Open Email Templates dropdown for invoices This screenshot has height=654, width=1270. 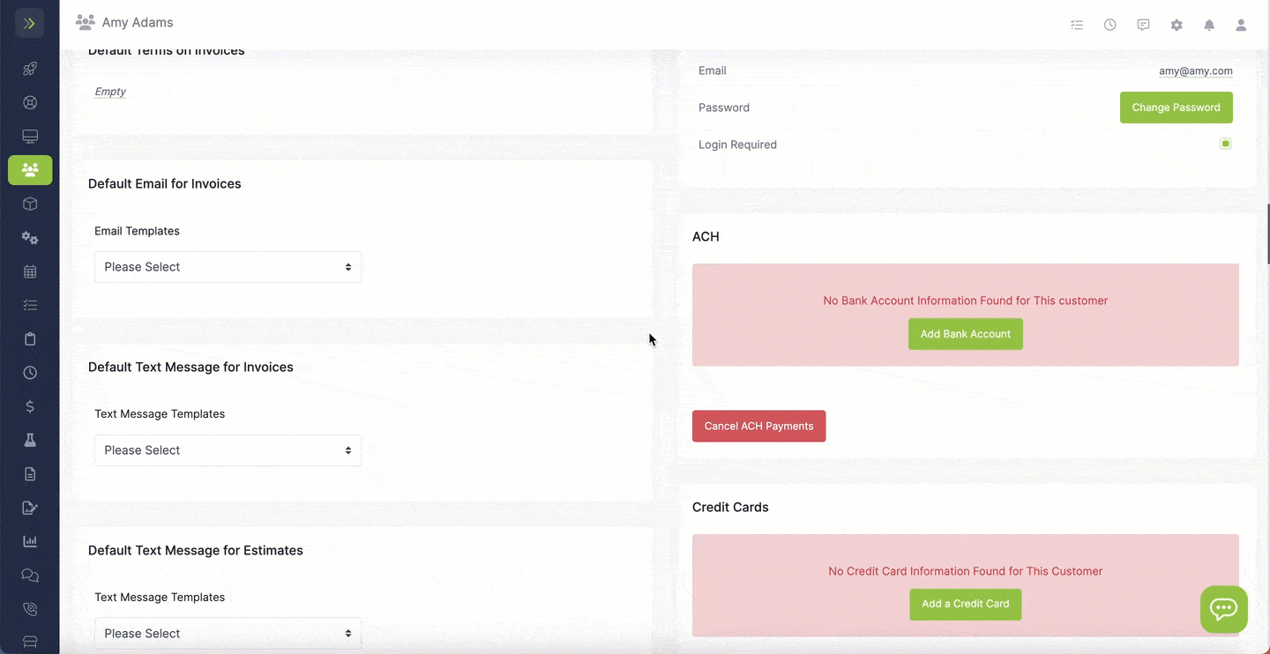tap(228, 267)
